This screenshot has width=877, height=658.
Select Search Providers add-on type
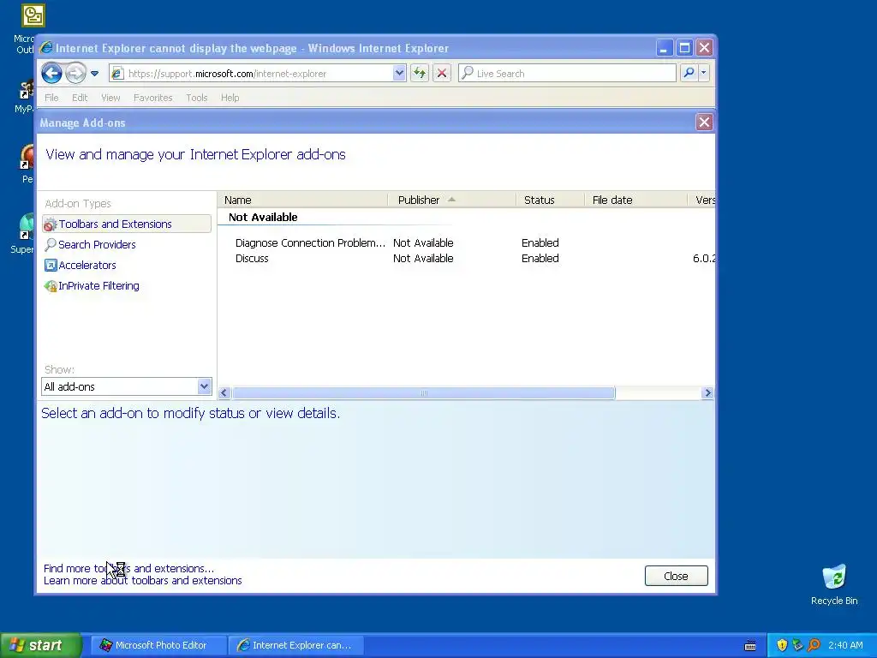click(x=97, y=244)
